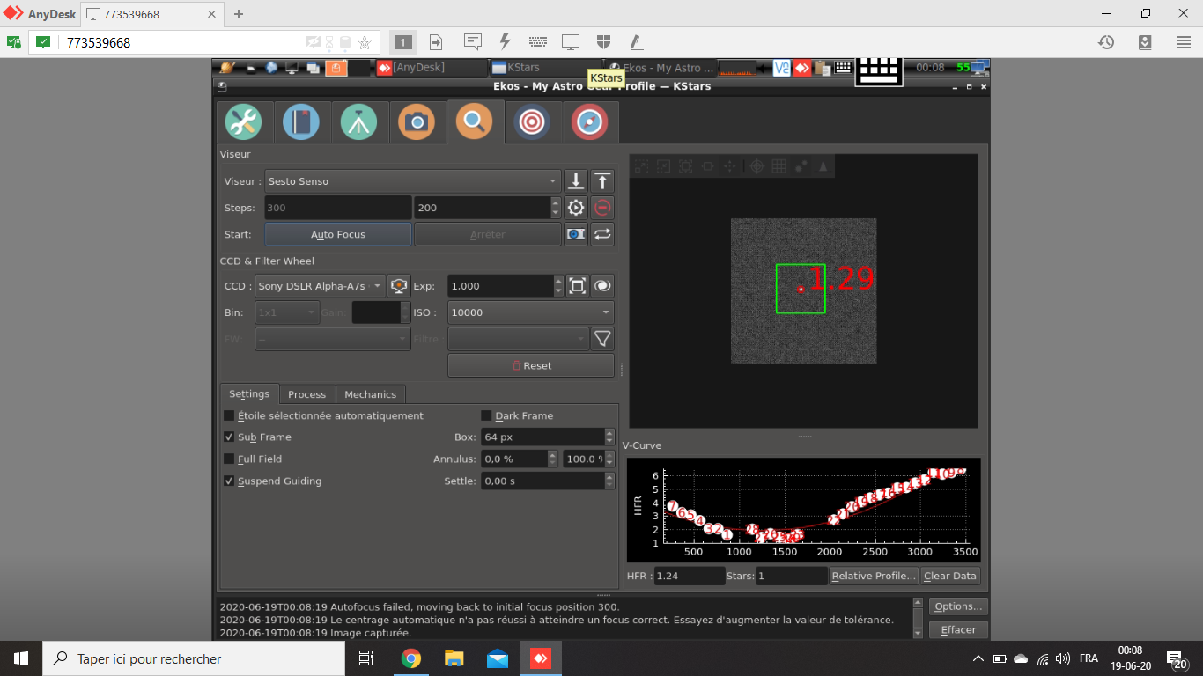Screen dimensions: 1203x676
Task: Click the green focus star box in image
Action: click(x=801, y=289)
